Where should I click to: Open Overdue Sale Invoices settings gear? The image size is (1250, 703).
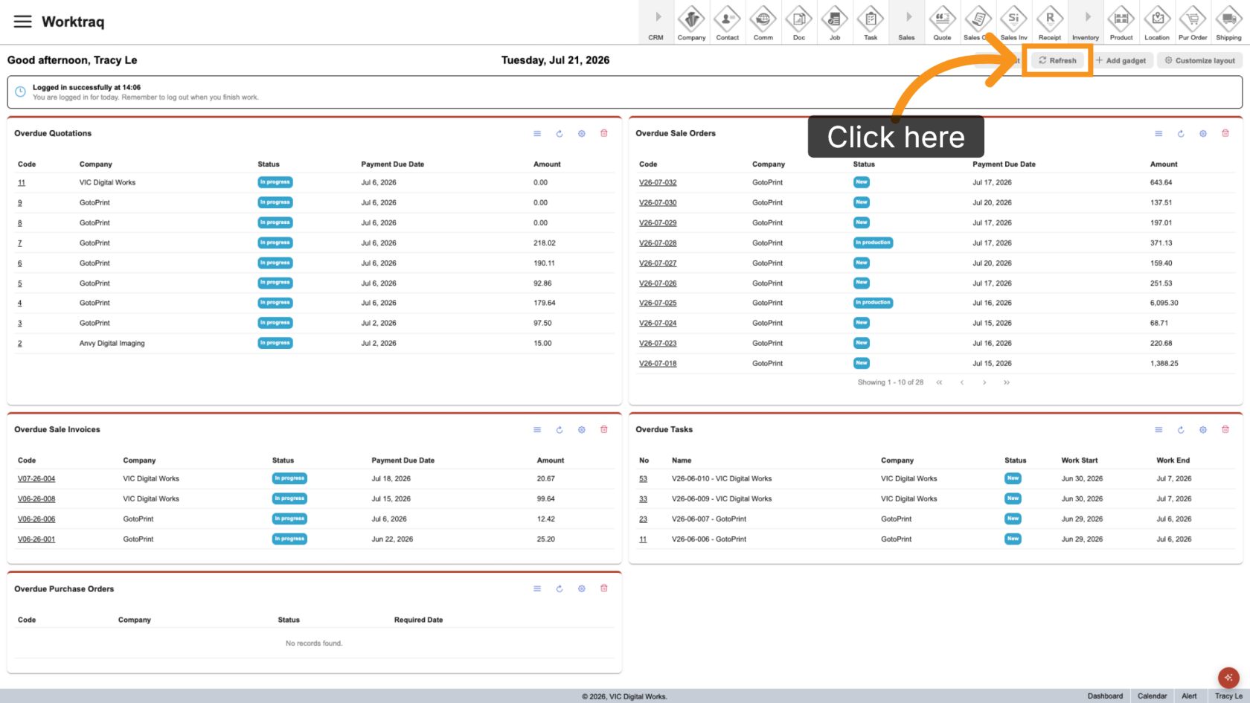coord(582,430)
